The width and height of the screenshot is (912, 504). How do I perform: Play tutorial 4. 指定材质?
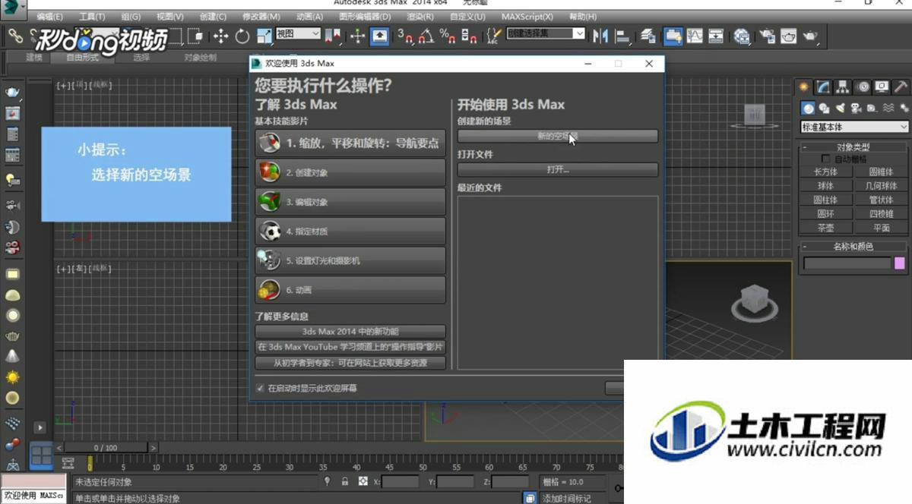(350, 231)
